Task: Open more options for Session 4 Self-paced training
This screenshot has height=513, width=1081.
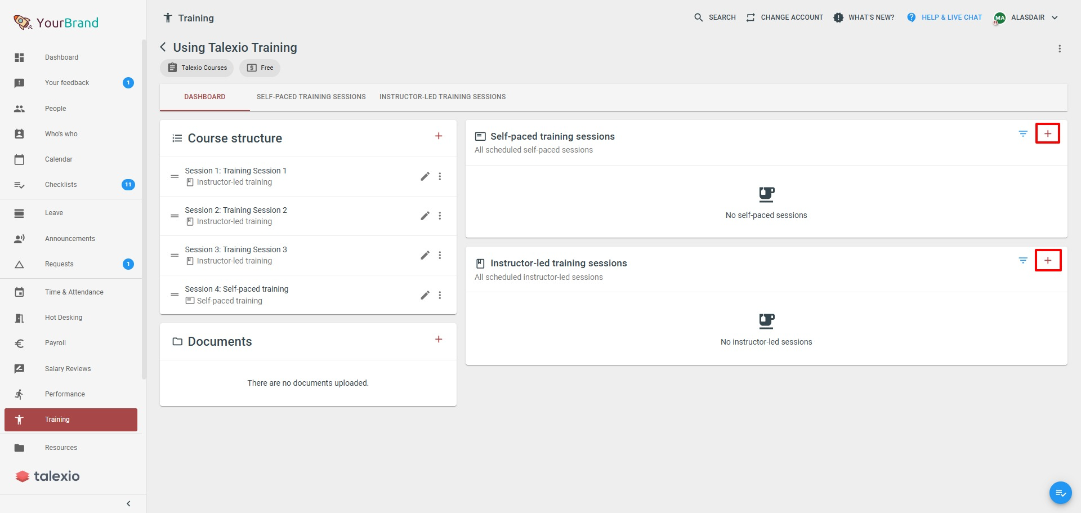Action: click(440, 295)
